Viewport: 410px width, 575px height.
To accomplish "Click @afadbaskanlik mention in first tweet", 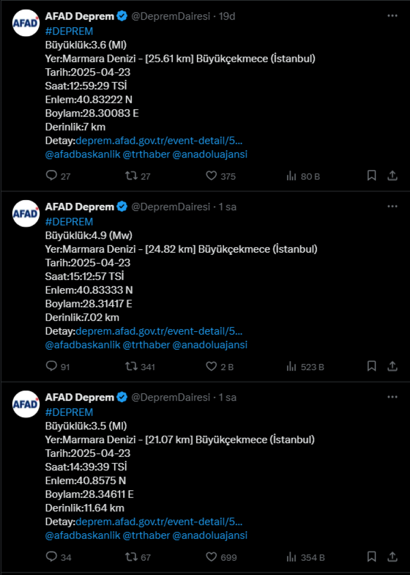I will pyautogui.click(x=83, y=154).
